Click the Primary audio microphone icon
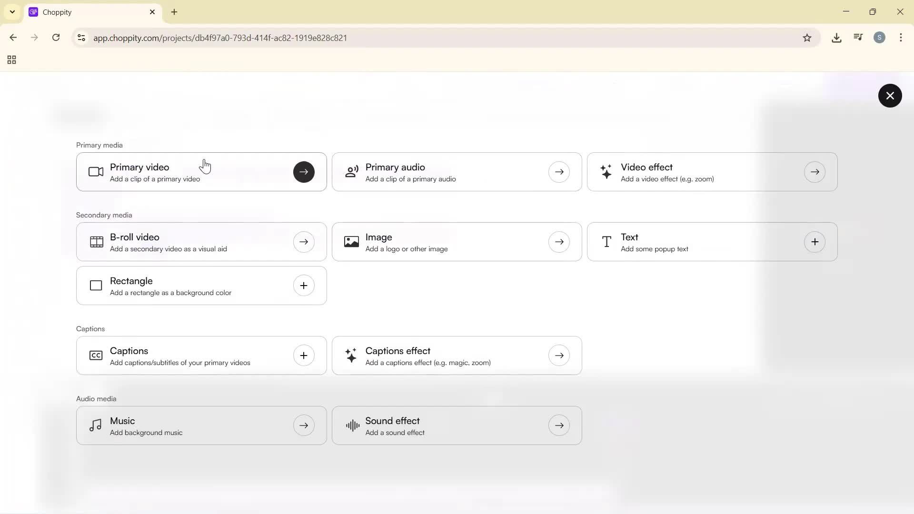Image resolution: width=914 pixels, height=514 pixels. pos(351,172)
